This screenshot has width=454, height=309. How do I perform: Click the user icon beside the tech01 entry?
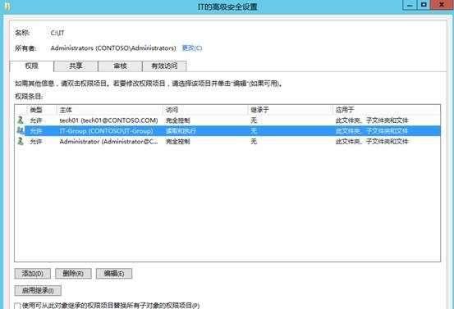click(x=21, y=120)
